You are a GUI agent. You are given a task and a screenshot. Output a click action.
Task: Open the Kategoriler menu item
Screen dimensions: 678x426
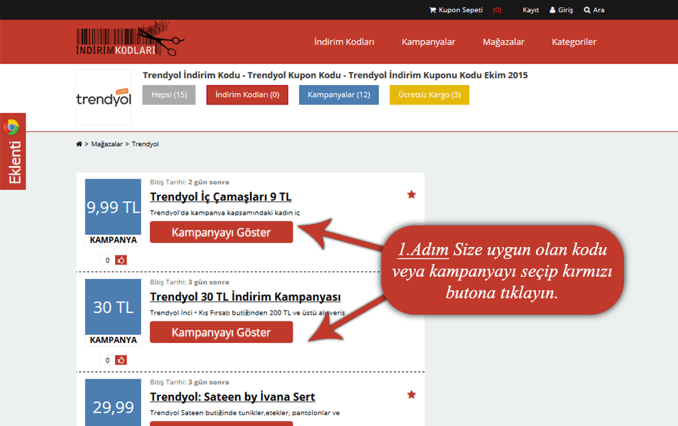[574, 42]
